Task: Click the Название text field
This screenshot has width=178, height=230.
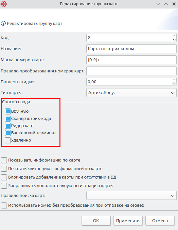Action: [132, 49]
